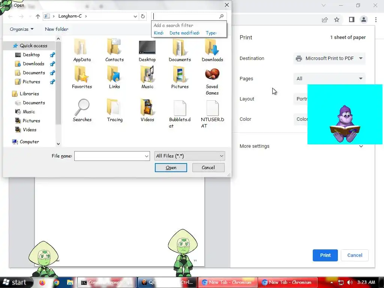384x288 pixels.
Task: Expand the File name dropdown
Action: 147,156
